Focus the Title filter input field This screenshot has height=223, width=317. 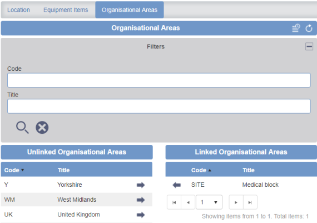[159, 106]
